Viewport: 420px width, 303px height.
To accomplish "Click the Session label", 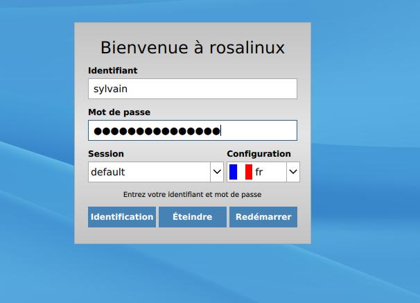I will tap(106, 154).
